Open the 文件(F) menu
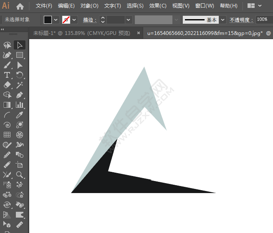This screenshot has width=273, height=233. click(x=44, y=6)
